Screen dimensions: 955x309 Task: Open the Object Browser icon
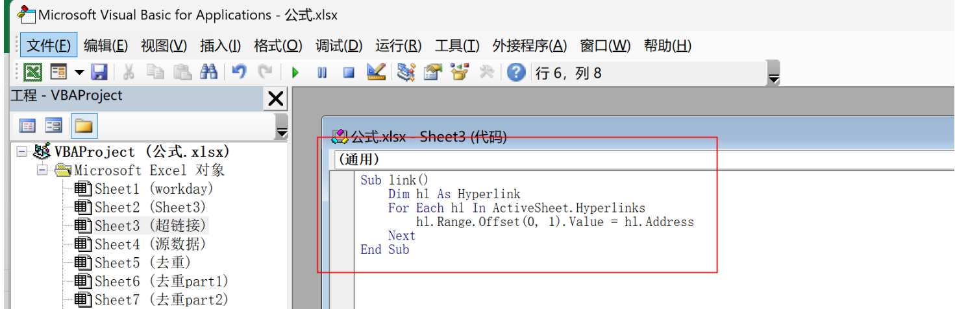click(x=460, y=72)
